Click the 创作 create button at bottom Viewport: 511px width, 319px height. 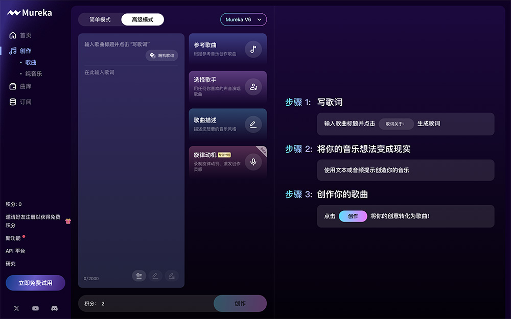click(x=240, y=303)
